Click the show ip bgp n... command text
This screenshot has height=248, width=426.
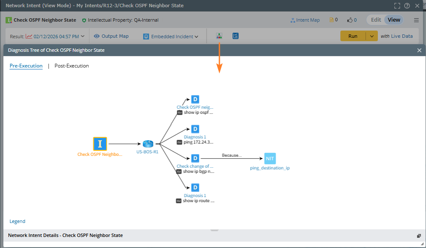point(199,172)
